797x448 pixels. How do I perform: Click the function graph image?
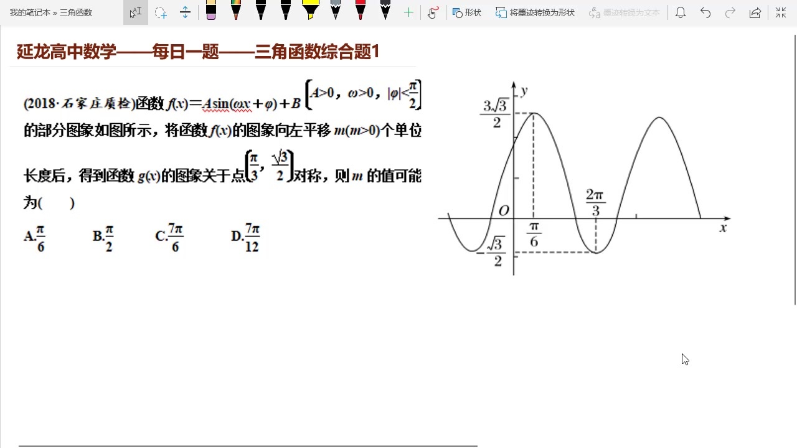[x=585, y=179]
